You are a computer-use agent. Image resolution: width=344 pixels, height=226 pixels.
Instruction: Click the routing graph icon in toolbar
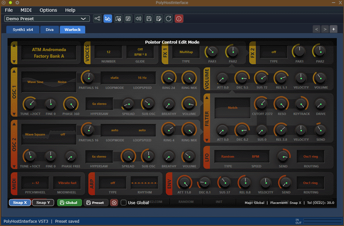click(97, 19)
